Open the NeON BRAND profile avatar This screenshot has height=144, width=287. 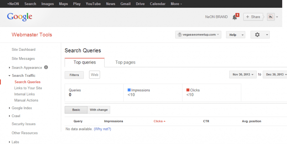tap(271, 17)
